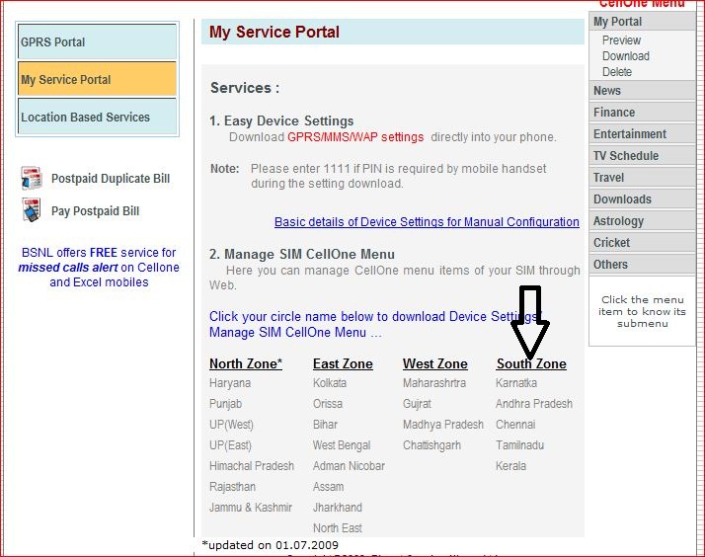Choose the Andhra Pradesh circle
The image size is (705, 557).
point(534,404)
